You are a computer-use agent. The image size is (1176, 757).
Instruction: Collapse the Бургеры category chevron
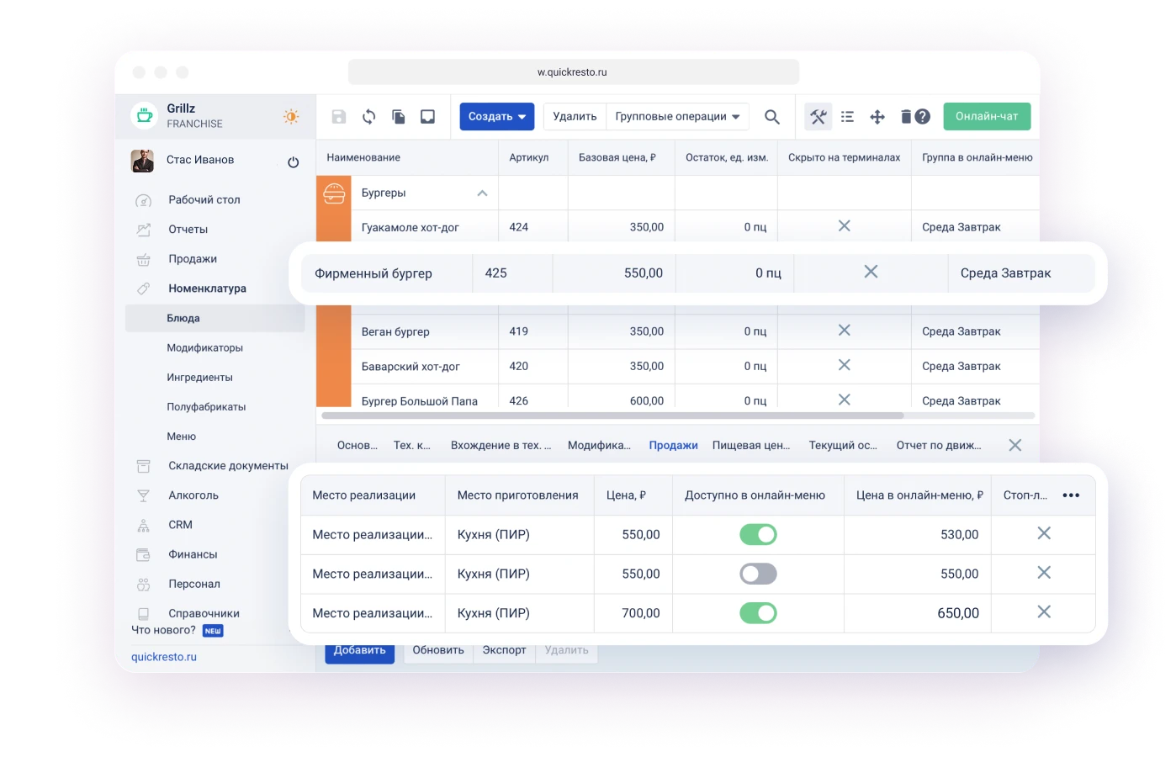(482, 193)
